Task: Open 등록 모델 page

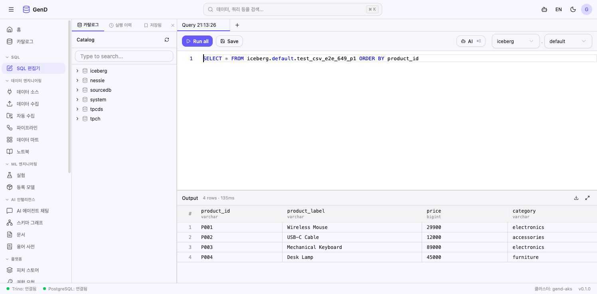Action: pyautogui.click(x=34, y=187)
